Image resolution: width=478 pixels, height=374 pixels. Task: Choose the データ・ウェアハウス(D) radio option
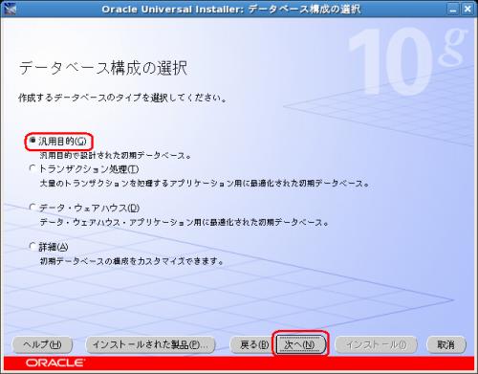point(33,208)
